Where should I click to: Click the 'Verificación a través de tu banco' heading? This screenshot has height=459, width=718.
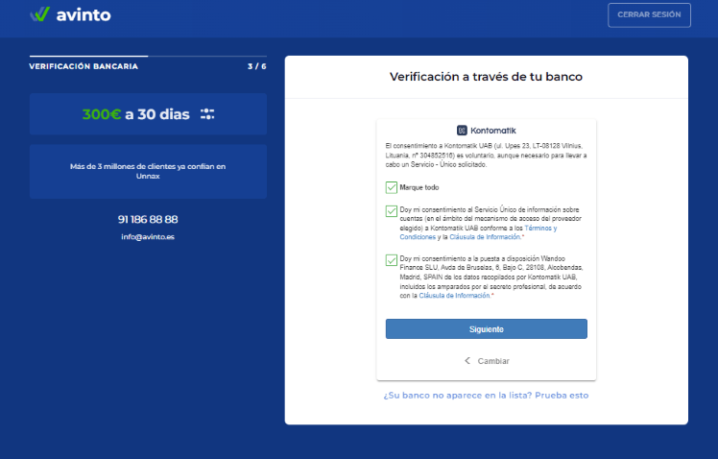click(486, 77)
